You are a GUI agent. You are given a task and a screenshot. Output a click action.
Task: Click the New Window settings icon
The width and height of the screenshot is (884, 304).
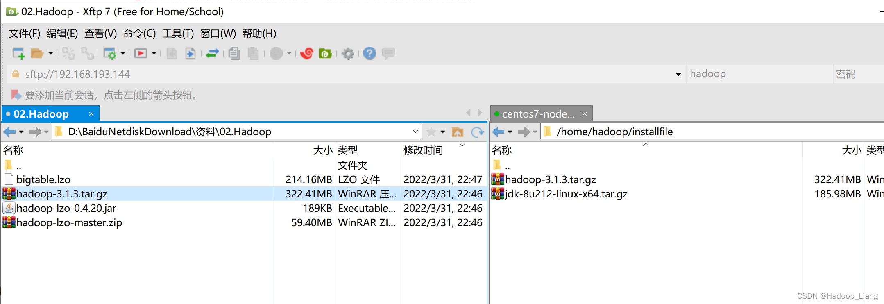pos(110,53)
